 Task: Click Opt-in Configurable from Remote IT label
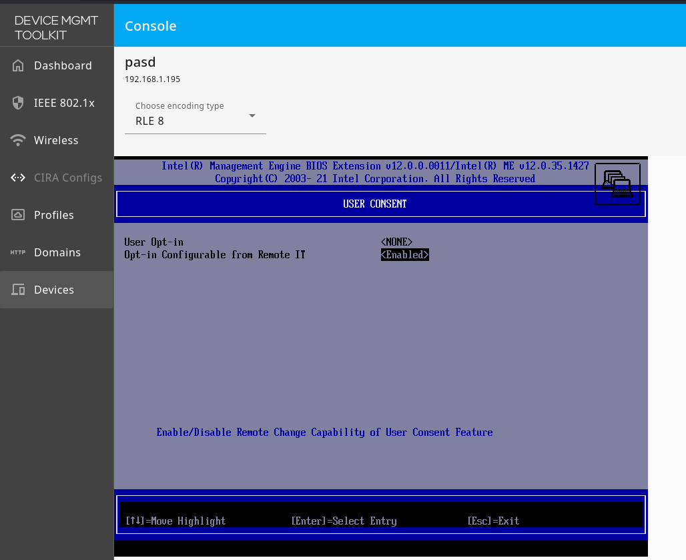[x=214, y=255]
